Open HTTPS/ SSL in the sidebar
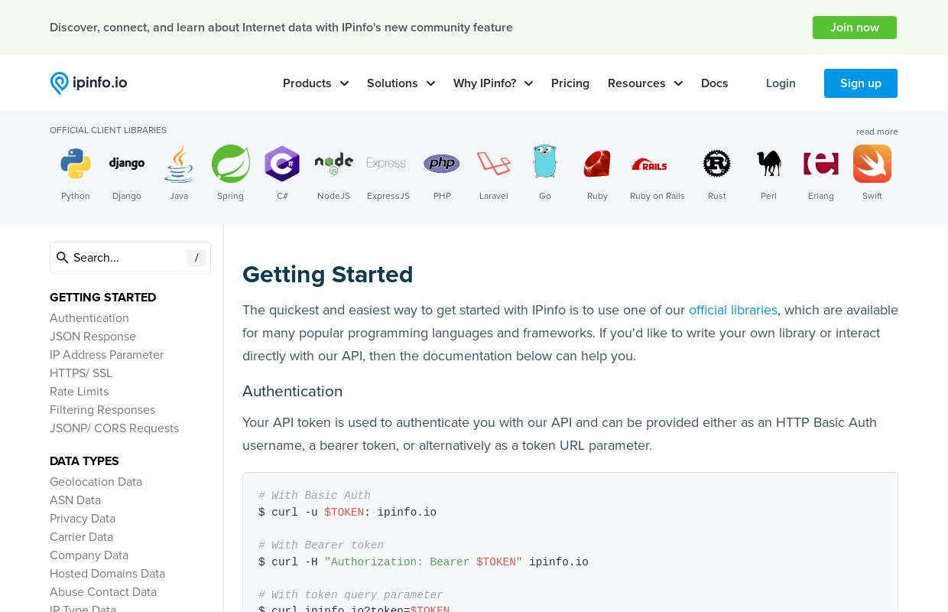 coord(81,373)
